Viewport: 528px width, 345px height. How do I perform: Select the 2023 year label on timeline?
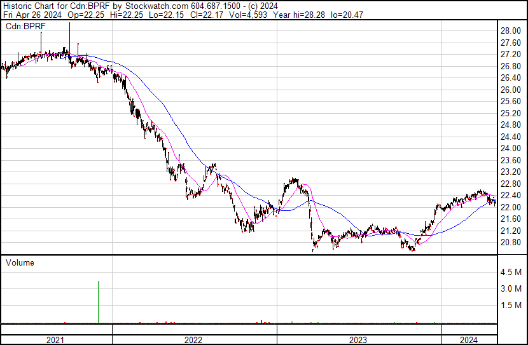coord(359,340)
